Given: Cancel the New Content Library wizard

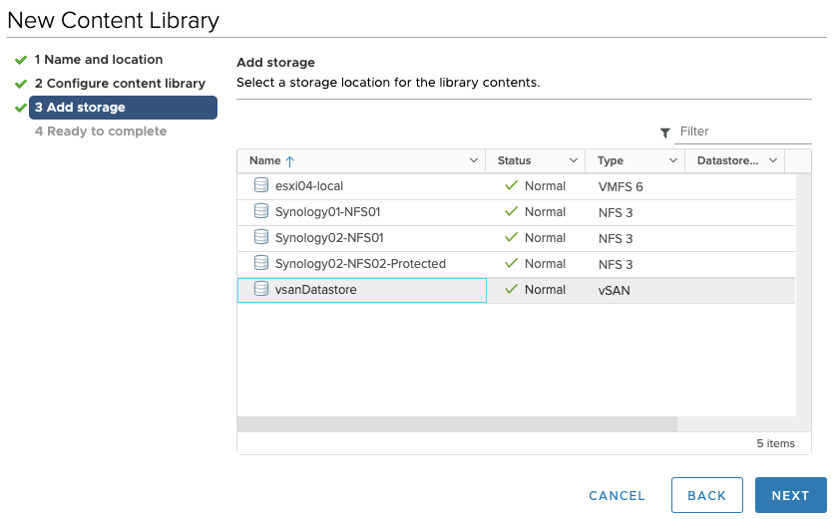Looking at the screenshot, I should 617,496.
